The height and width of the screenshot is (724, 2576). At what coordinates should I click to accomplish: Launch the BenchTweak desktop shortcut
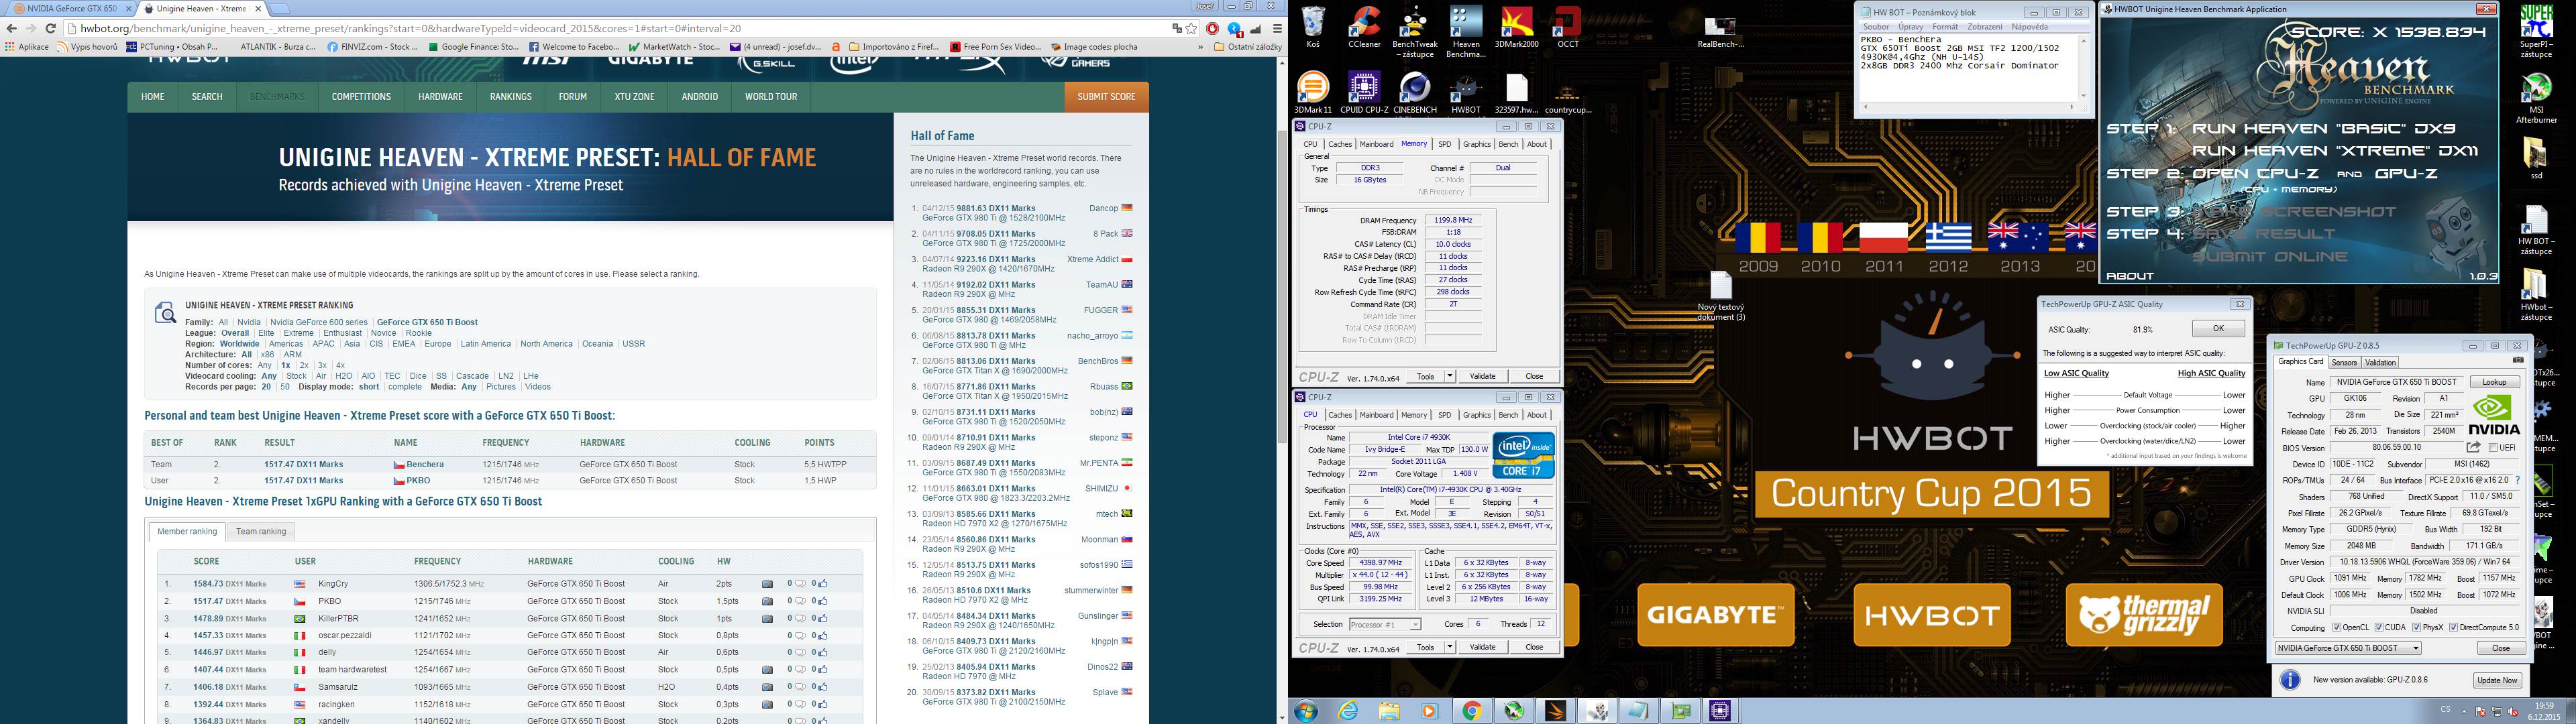(x=1414, y=33)
